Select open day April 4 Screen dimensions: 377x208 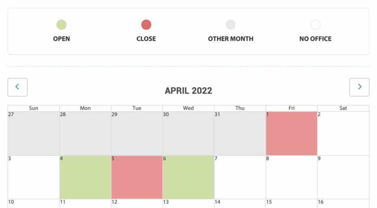pos(85,177)
